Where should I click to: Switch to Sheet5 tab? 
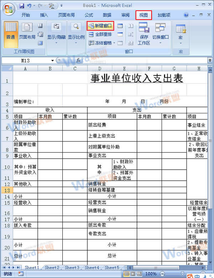pyautogui.click(x=112, y=267)
